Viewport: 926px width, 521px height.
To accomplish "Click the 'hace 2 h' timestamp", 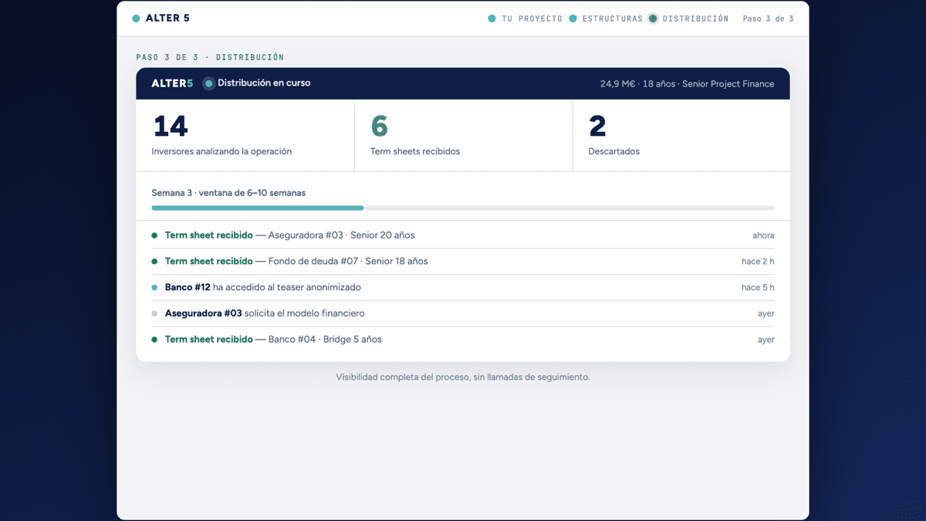I will pyautogui.click(x=758, y=262).
